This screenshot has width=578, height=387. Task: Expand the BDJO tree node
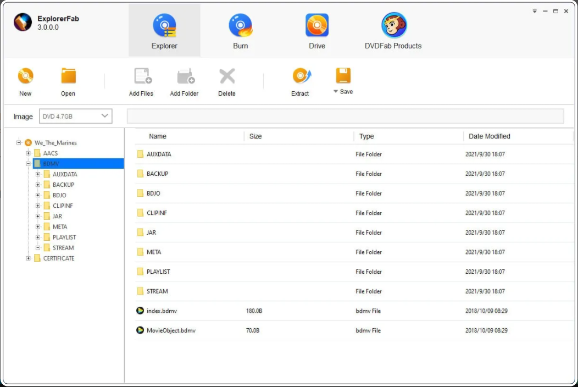pyautogui.click(x=37, y=195)
